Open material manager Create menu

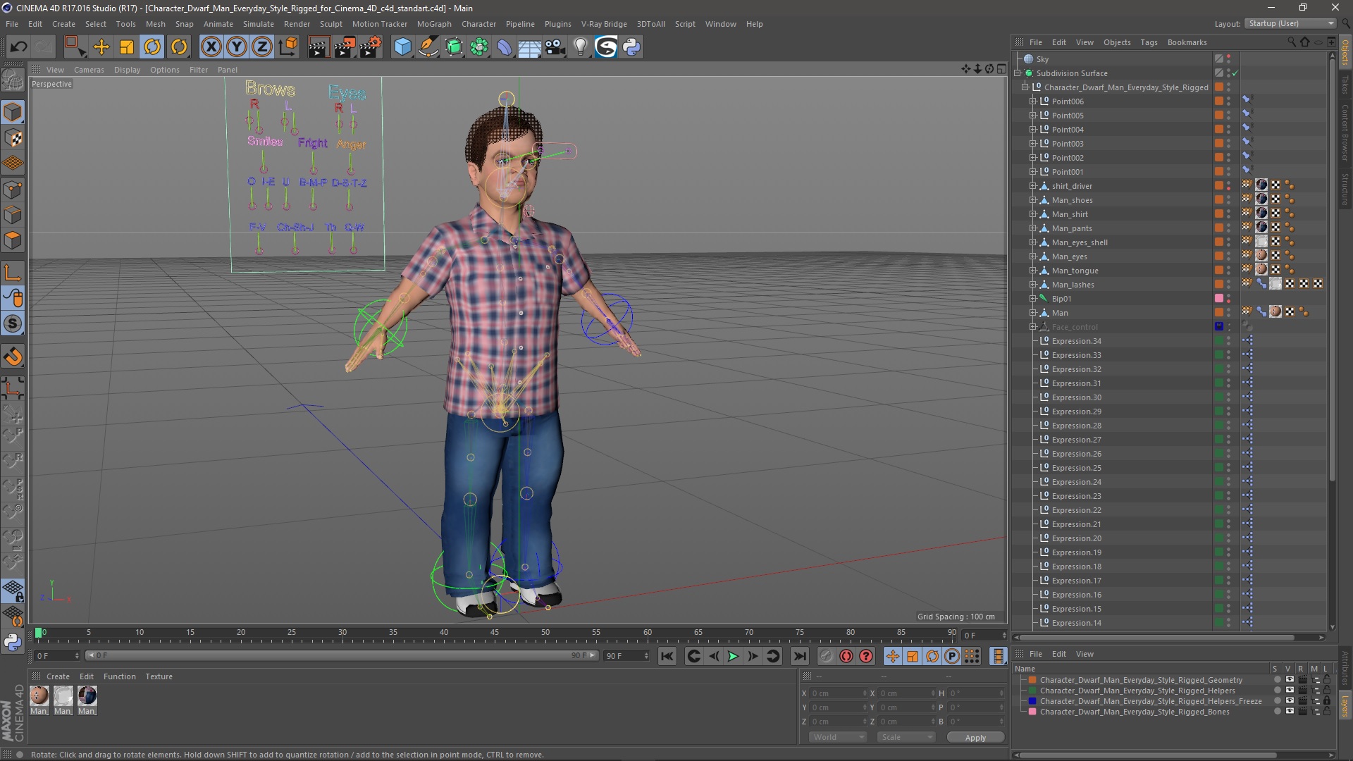[58, 676]
